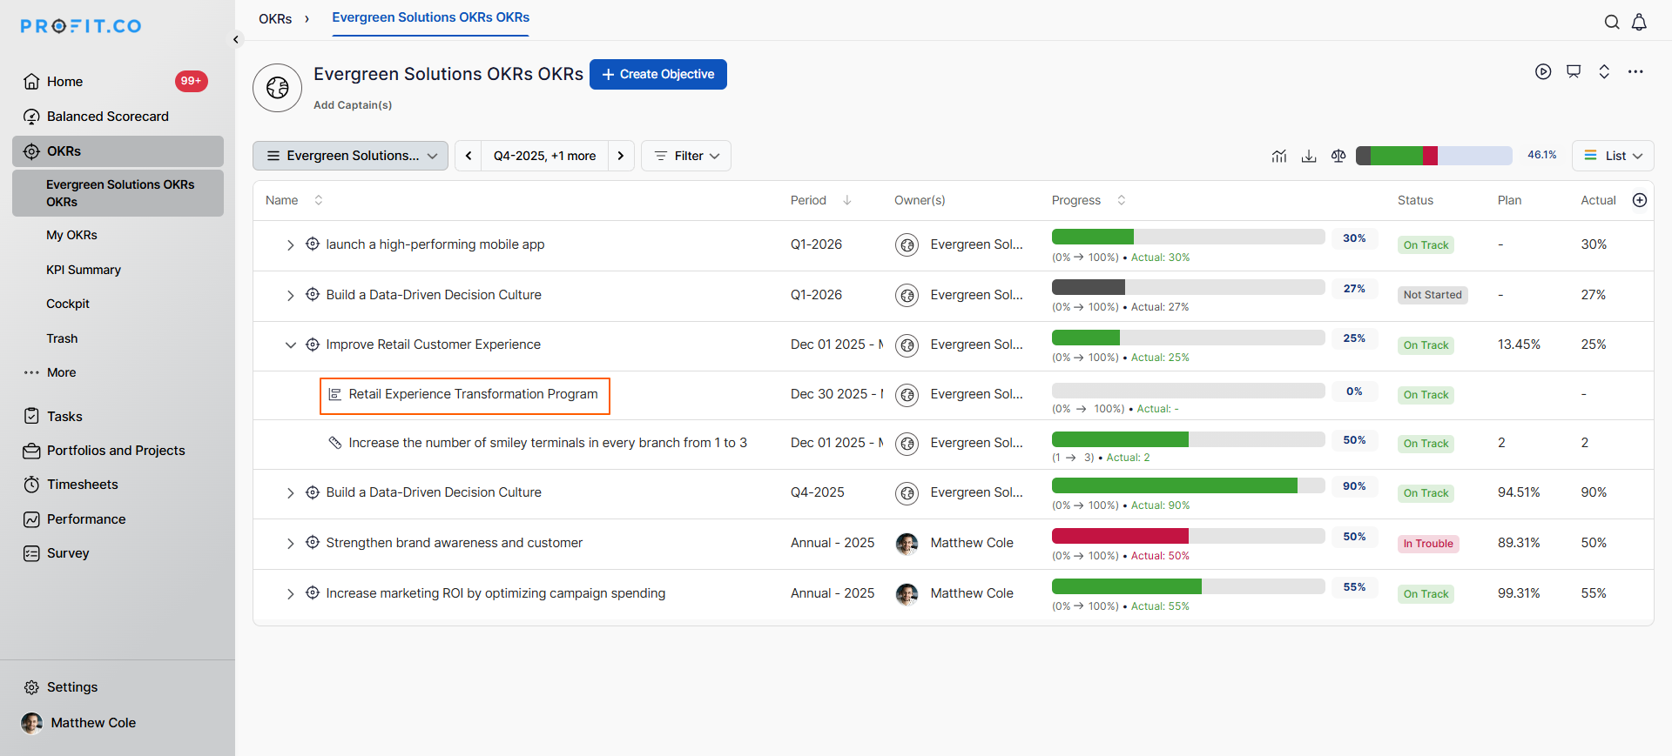Screen dimensions: 1672x756
Task: Collapse the left sidebar panel
Action: point(235,39)
